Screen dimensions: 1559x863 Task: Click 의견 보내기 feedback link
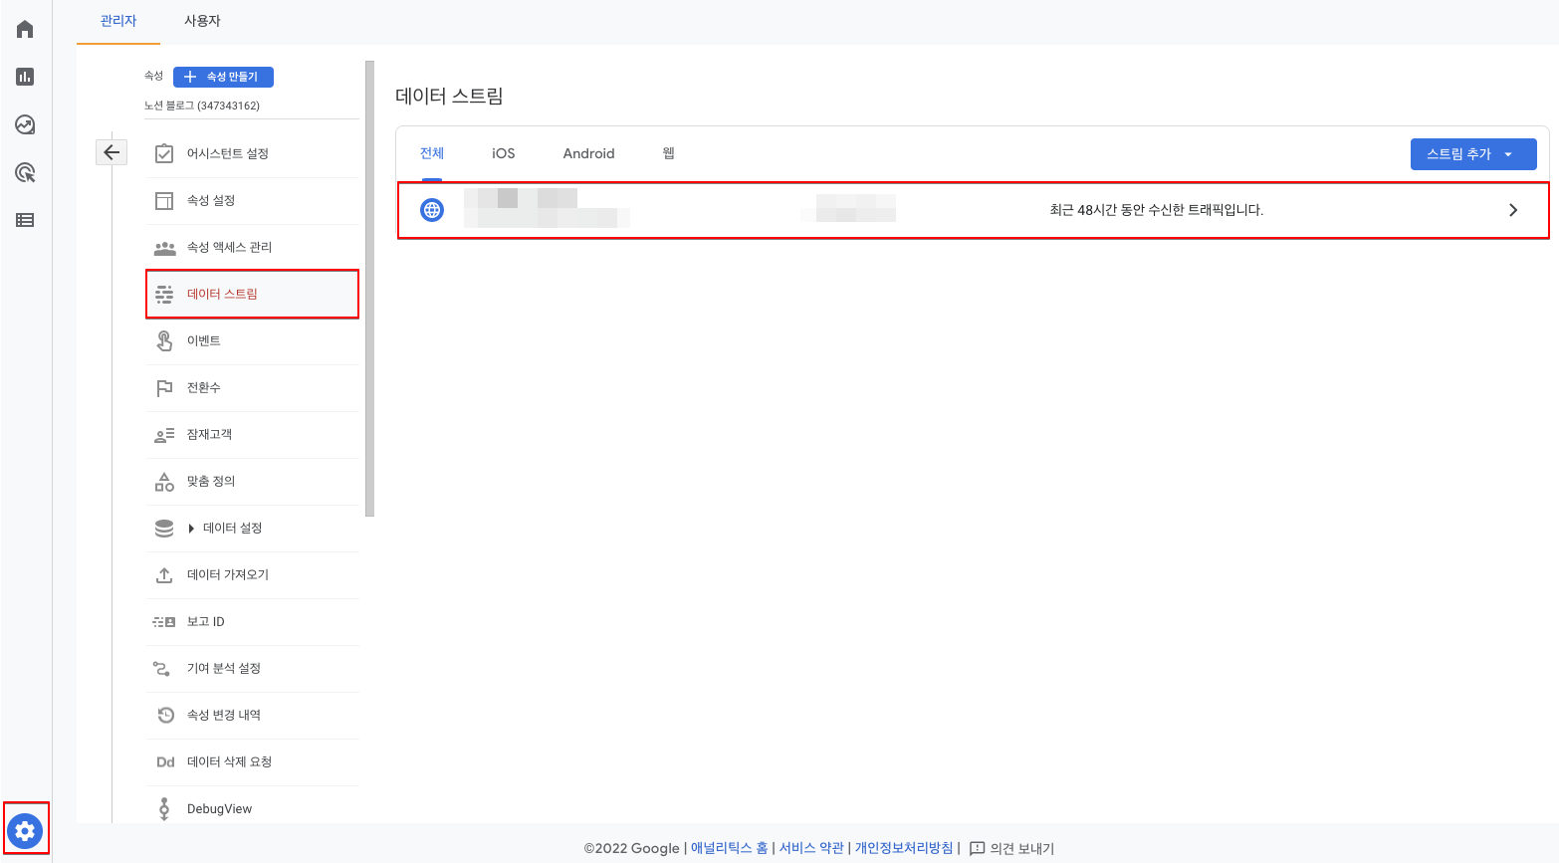pyautogui.click(x=1011, y=848)
